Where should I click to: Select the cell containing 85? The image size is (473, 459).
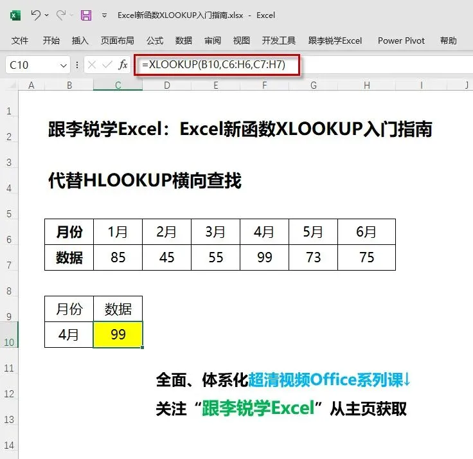point(118,257)
